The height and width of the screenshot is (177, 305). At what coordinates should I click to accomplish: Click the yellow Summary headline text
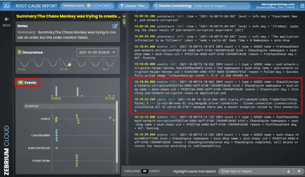click(68, 16)
